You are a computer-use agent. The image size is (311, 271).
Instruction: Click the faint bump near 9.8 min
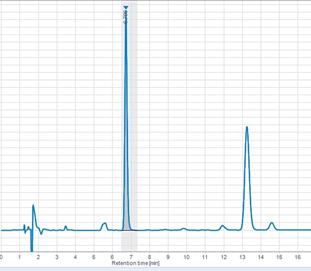(184, 229)
